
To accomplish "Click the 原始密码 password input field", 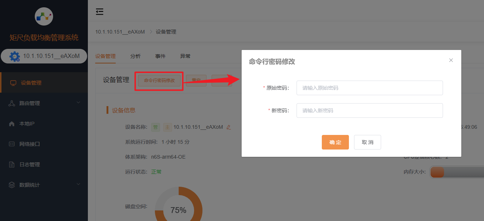I will (369, 88).
